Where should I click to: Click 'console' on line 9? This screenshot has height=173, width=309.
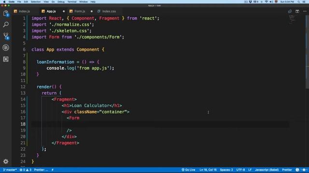click(56, 68)
